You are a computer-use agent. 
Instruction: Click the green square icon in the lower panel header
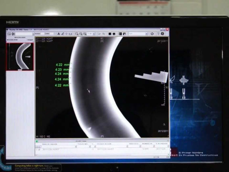pyautogui.click(x=37, y=141)
